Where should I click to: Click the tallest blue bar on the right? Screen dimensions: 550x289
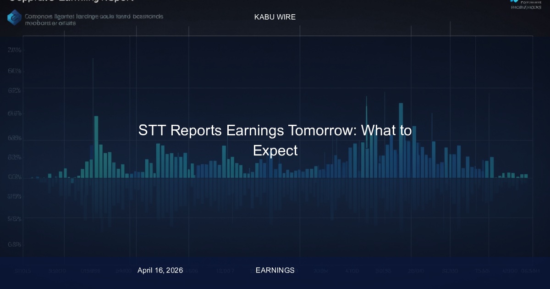[x=401, y=140]
